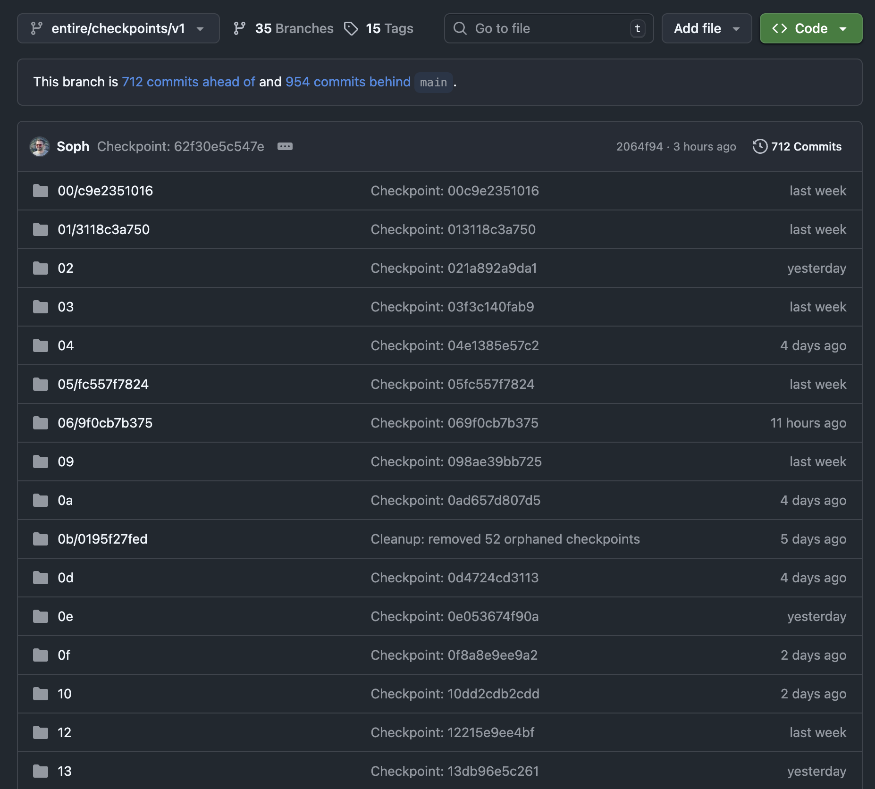This screenshot has height=789, width=875.
Task: Click the branches icon beside 35 Branches
Action: [240, 28]
